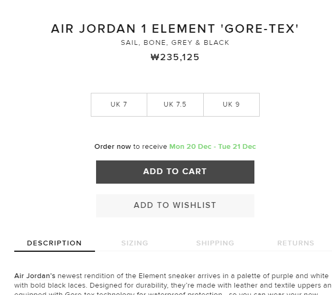
Task: Switch to the Description tab
Action: coord(54,243)
